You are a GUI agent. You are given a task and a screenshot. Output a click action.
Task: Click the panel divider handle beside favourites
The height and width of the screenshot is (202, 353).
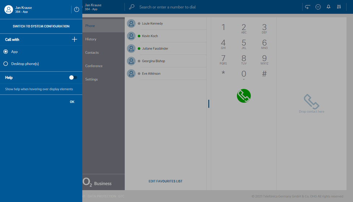pyautogui.click(x=209, y=104)
